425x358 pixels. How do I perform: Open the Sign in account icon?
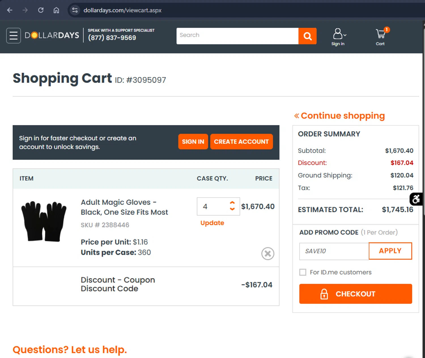tap(338, 37)
